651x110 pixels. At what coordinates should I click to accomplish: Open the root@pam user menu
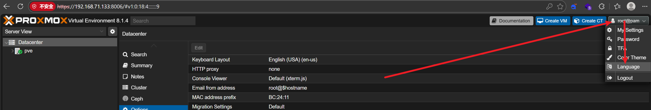pos(628,21)
